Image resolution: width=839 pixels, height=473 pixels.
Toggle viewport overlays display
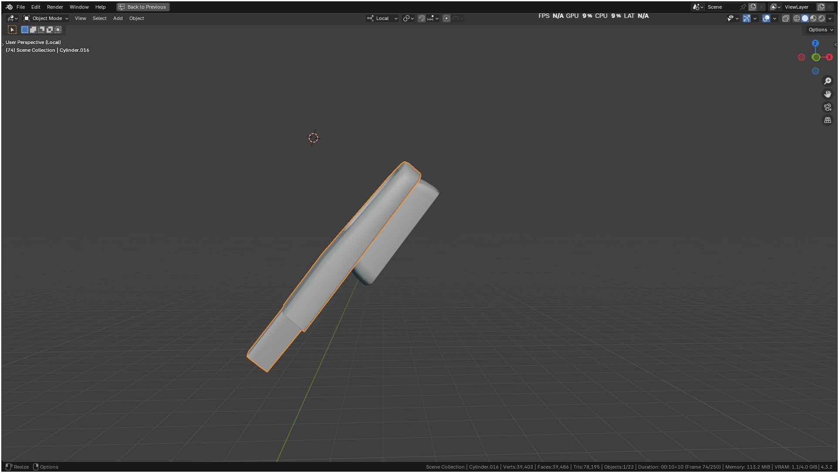point(766,18)
